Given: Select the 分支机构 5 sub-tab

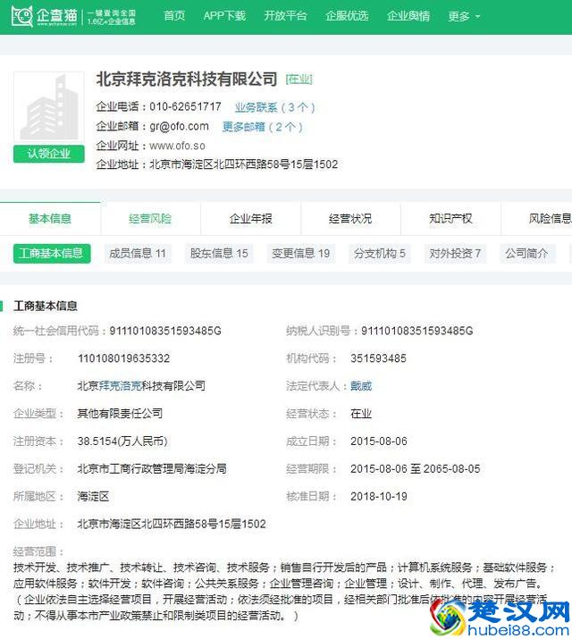Looking at the screenshot, I should pos(380,254).
